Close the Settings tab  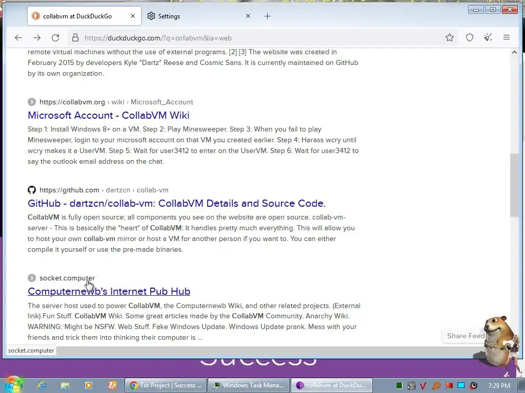248,16
